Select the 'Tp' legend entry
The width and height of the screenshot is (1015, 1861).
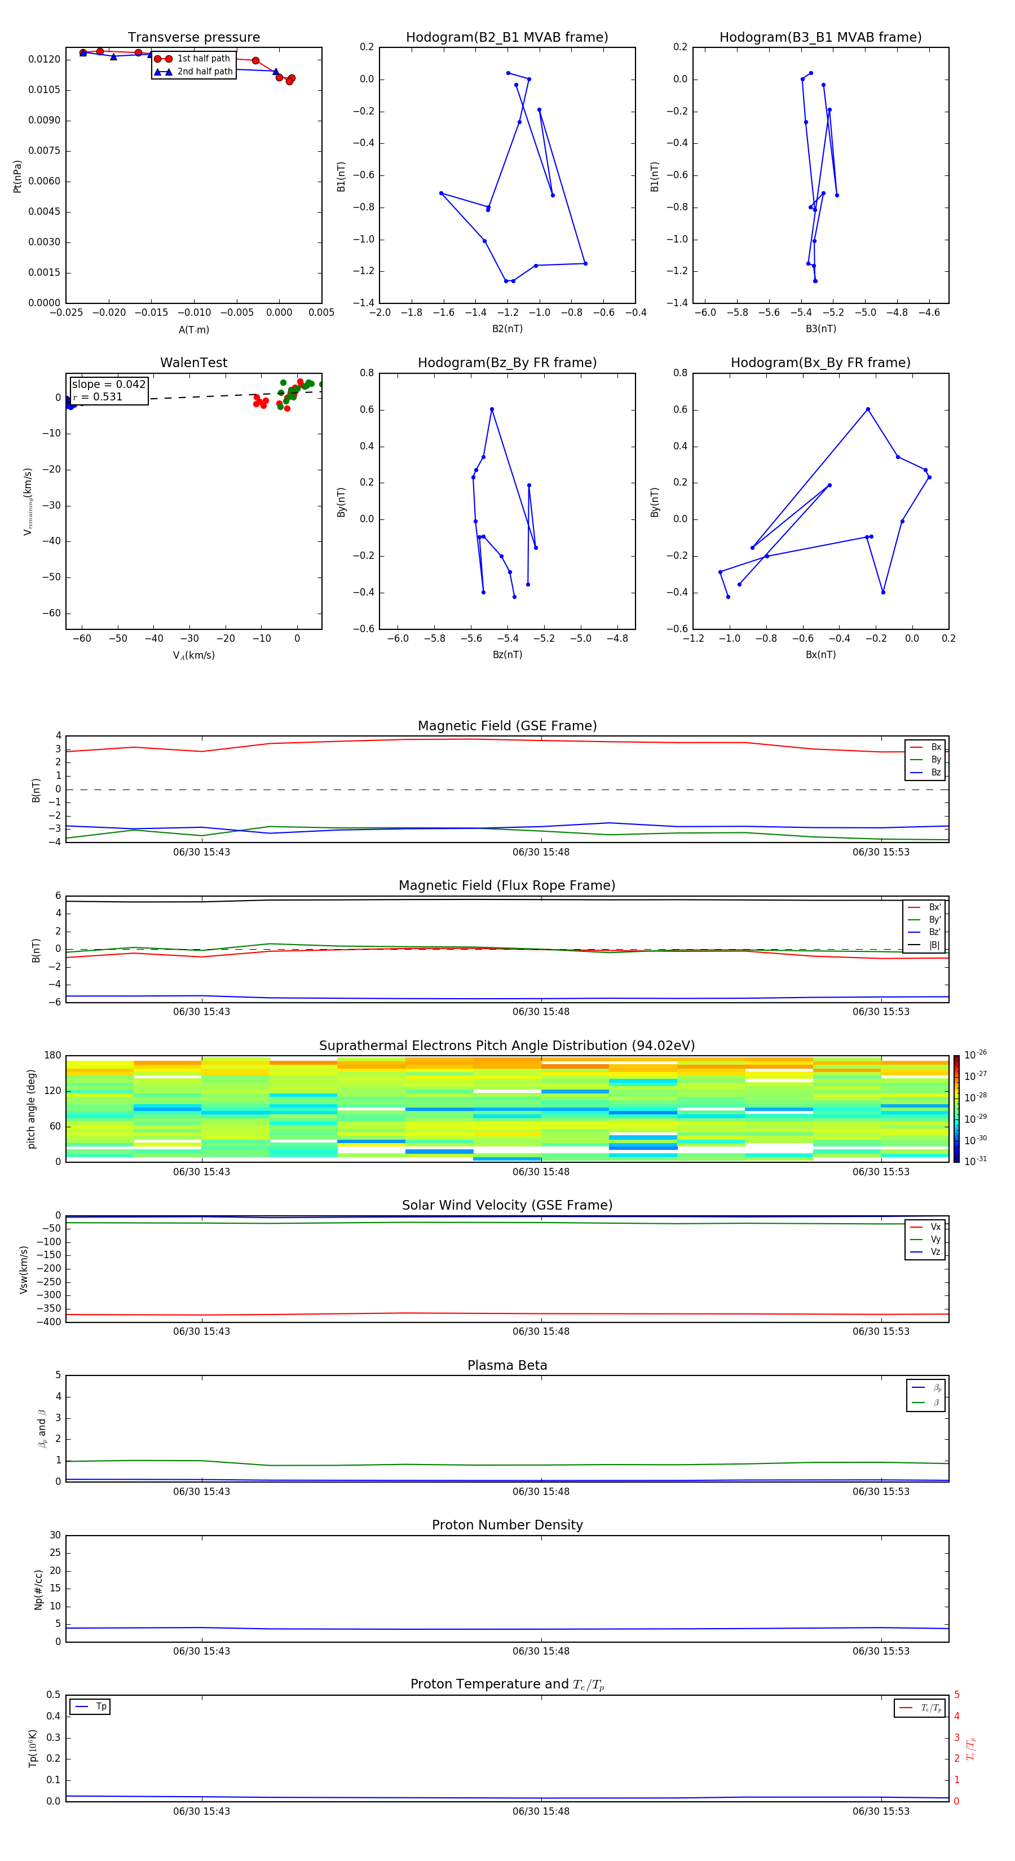tap(90, 1706)
